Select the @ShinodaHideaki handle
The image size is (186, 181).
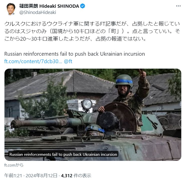click(38, 12)
